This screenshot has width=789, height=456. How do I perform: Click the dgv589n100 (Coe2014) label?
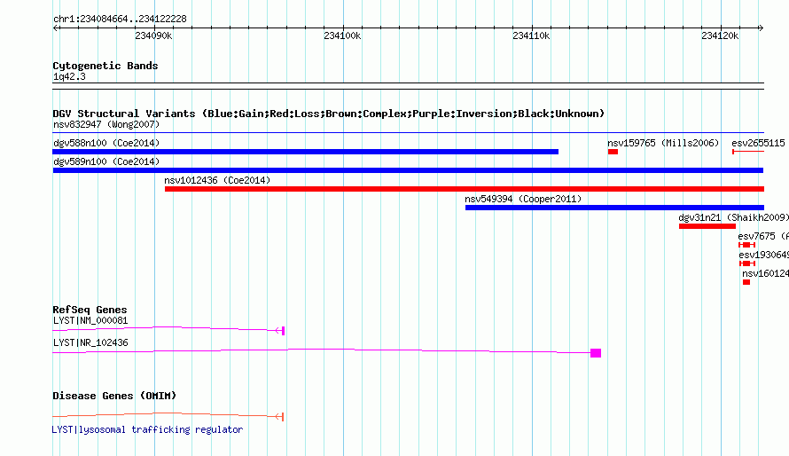point(106,161)
